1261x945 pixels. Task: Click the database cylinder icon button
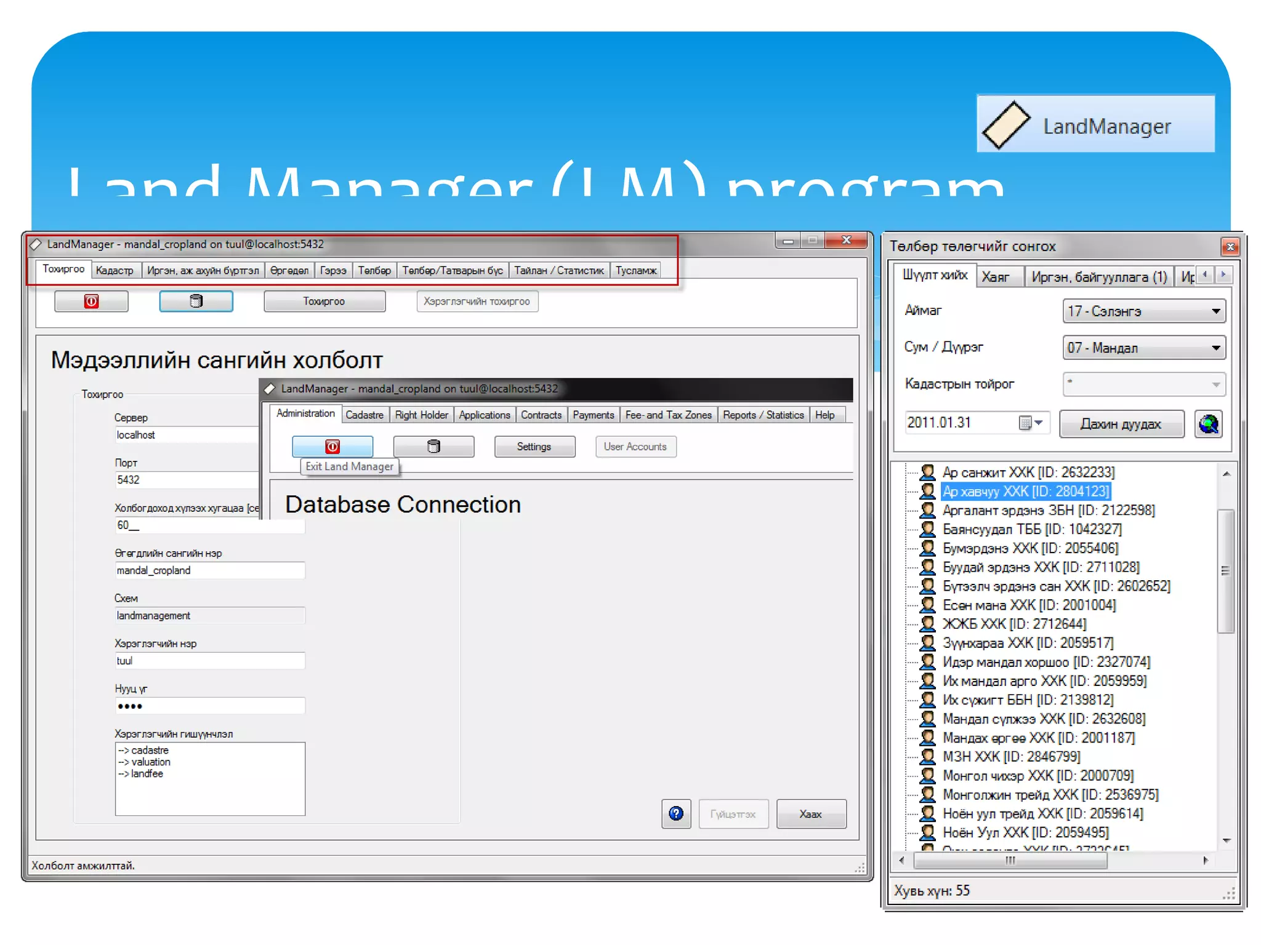[x=196, y=301]
